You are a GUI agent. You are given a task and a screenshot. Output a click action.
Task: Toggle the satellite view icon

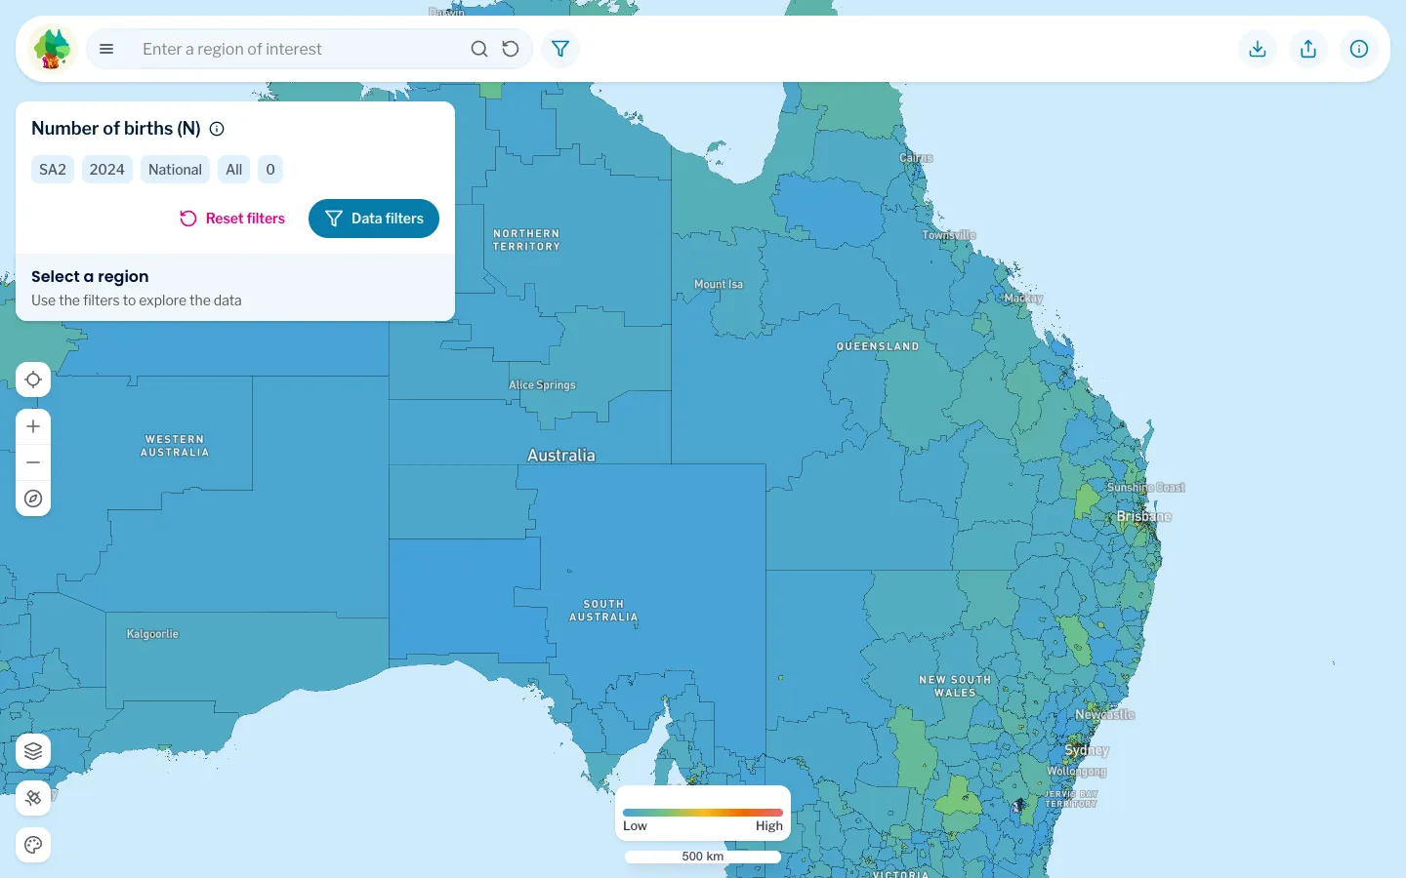[x=33, y=798]
